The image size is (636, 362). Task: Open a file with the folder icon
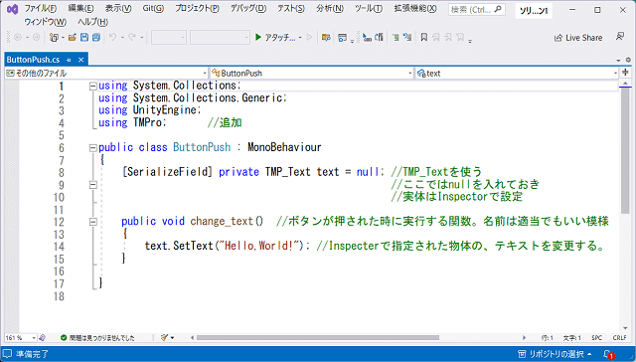coord(73,38)
